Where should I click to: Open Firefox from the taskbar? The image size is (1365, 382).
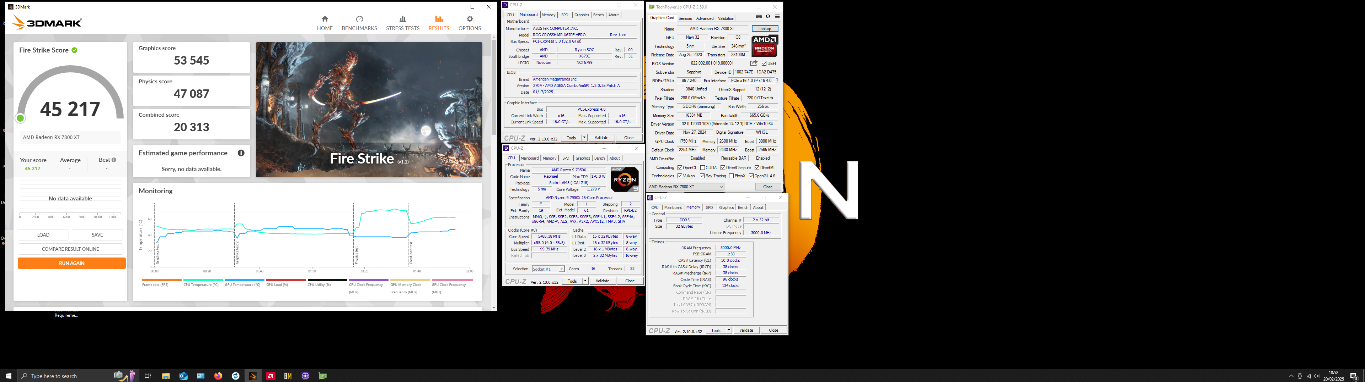(218, 376)
